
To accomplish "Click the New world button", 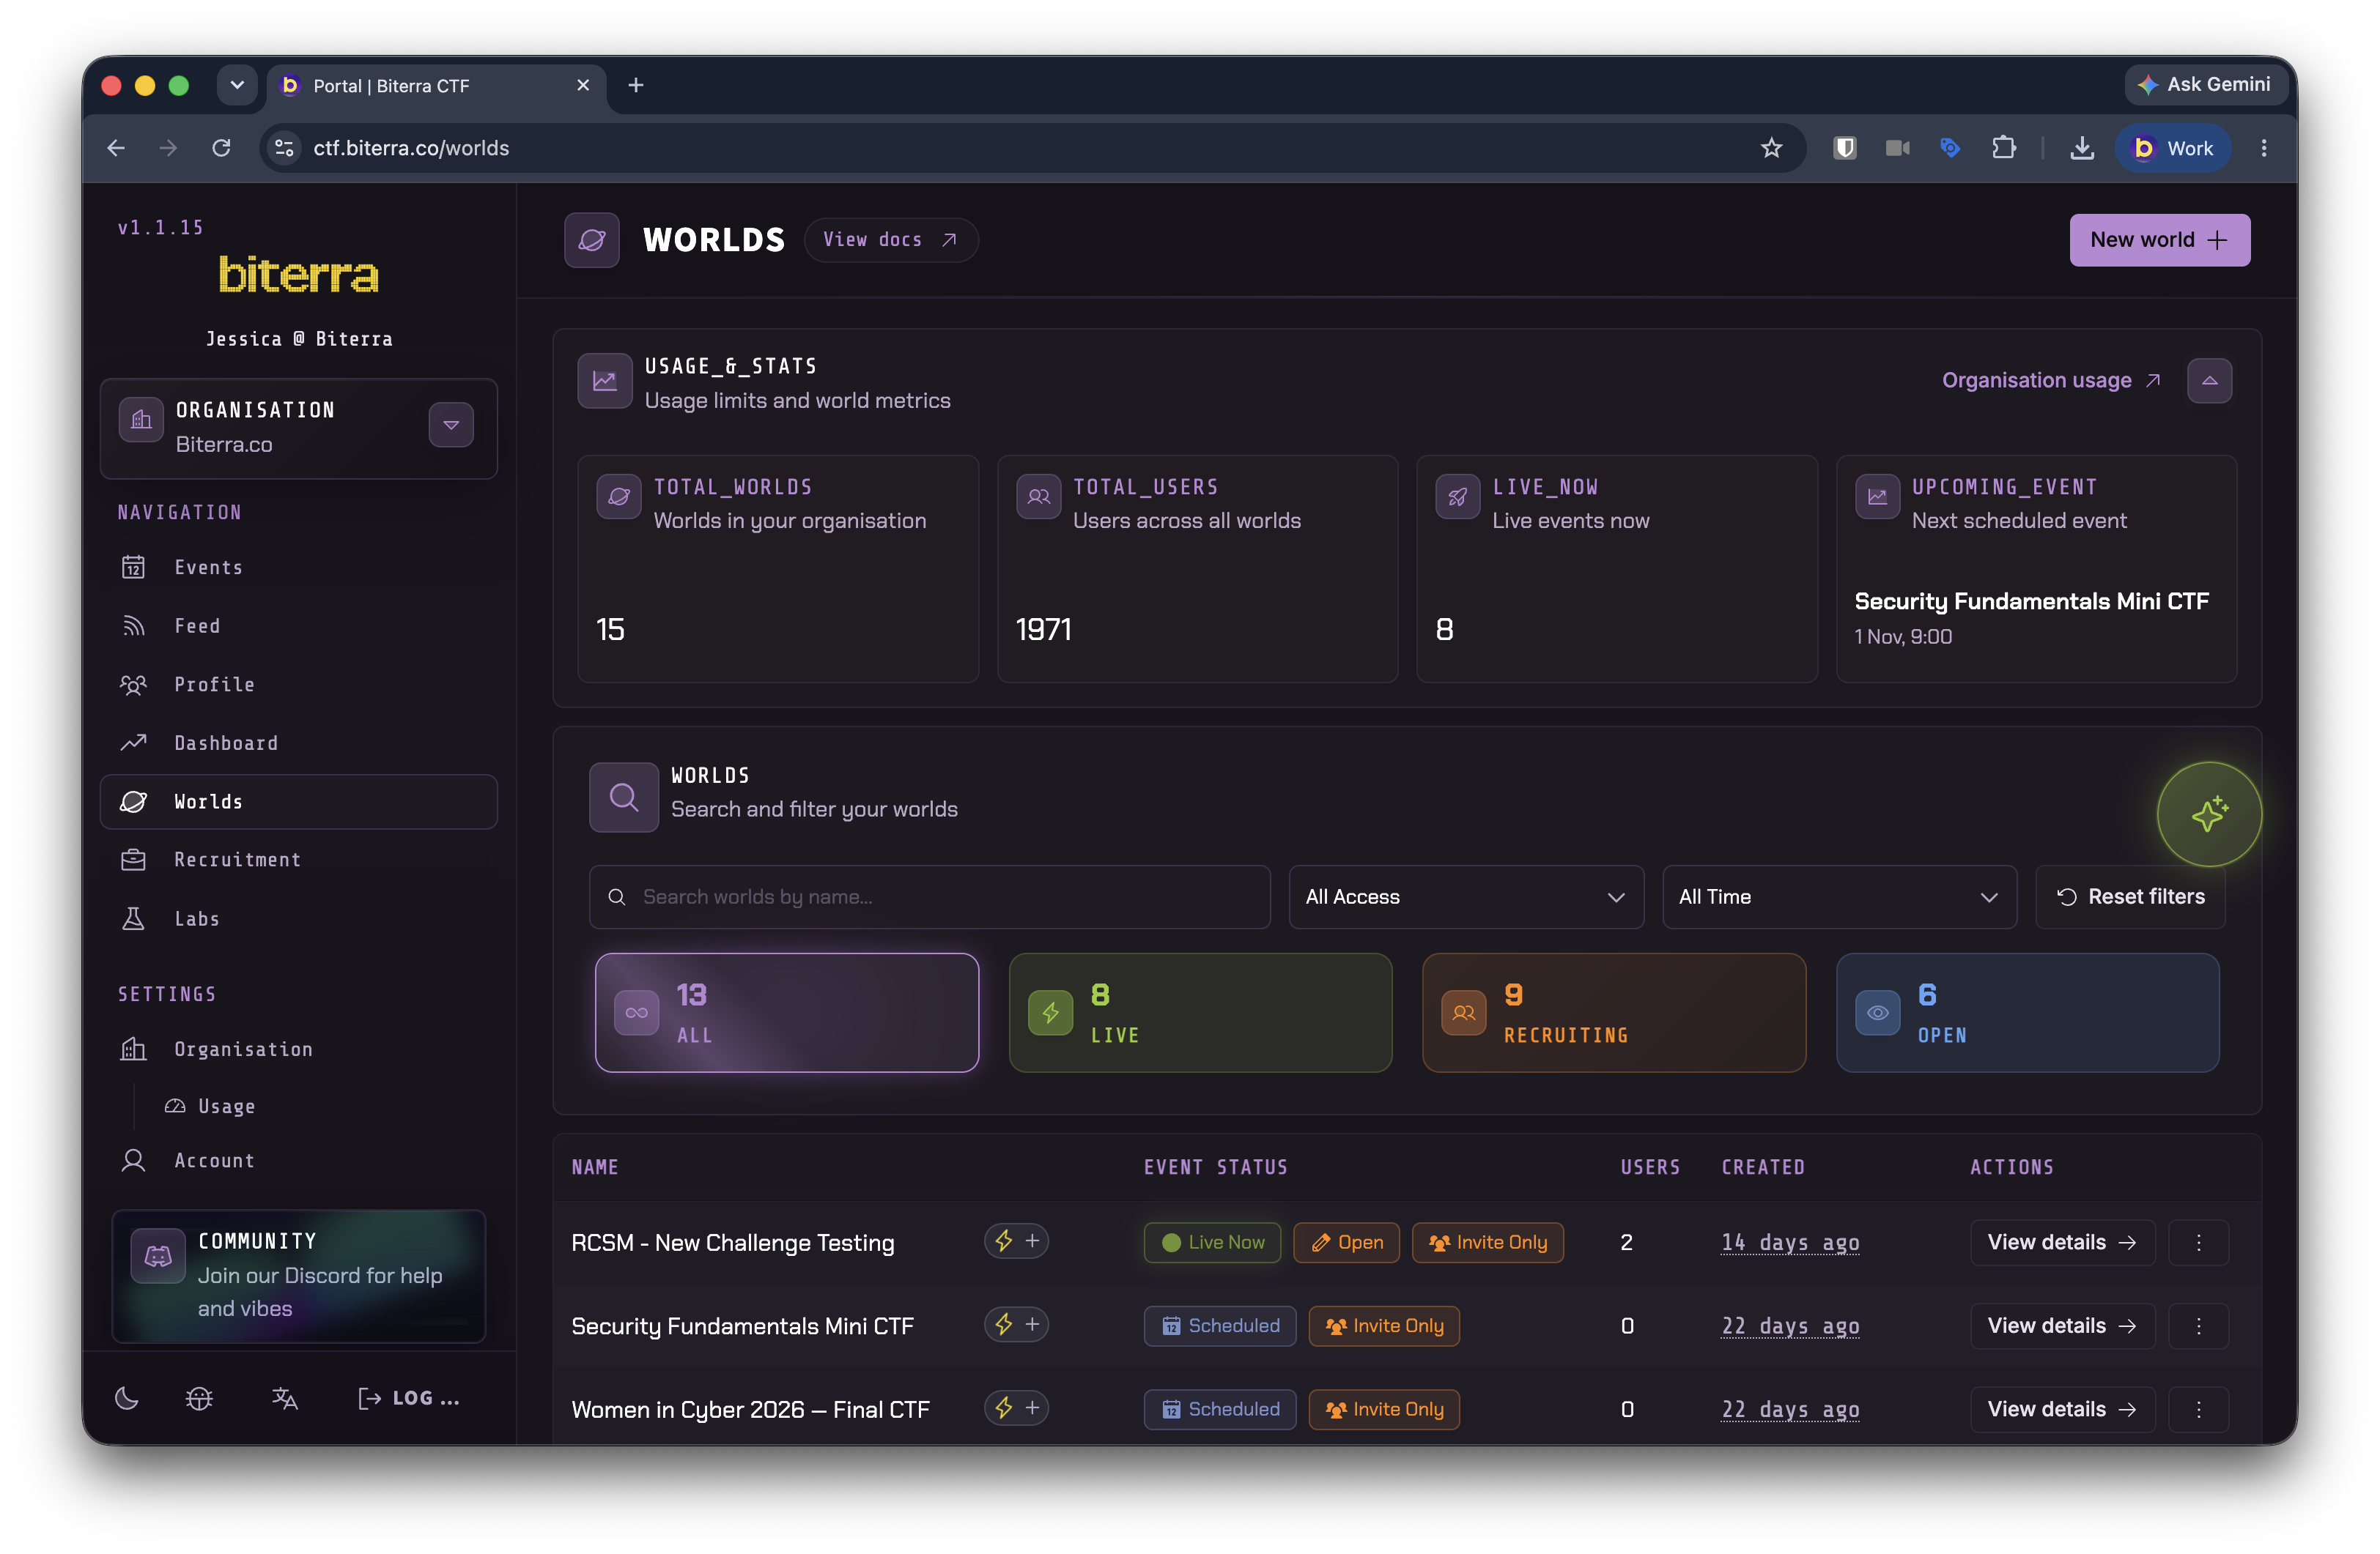I will click(x=2159, y=240).
